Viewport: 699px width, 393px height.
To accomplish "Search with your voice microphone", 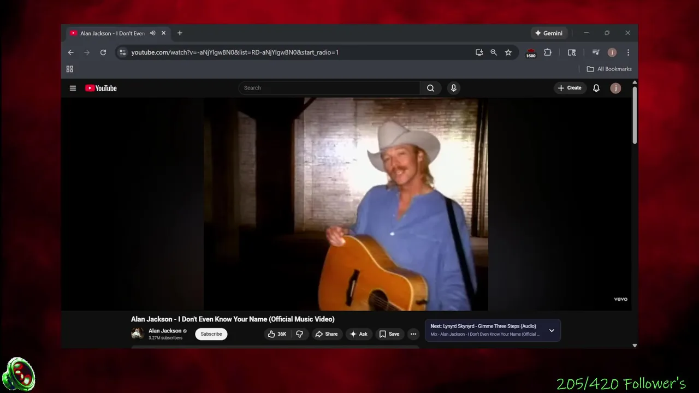I will [x=453, y=88].
